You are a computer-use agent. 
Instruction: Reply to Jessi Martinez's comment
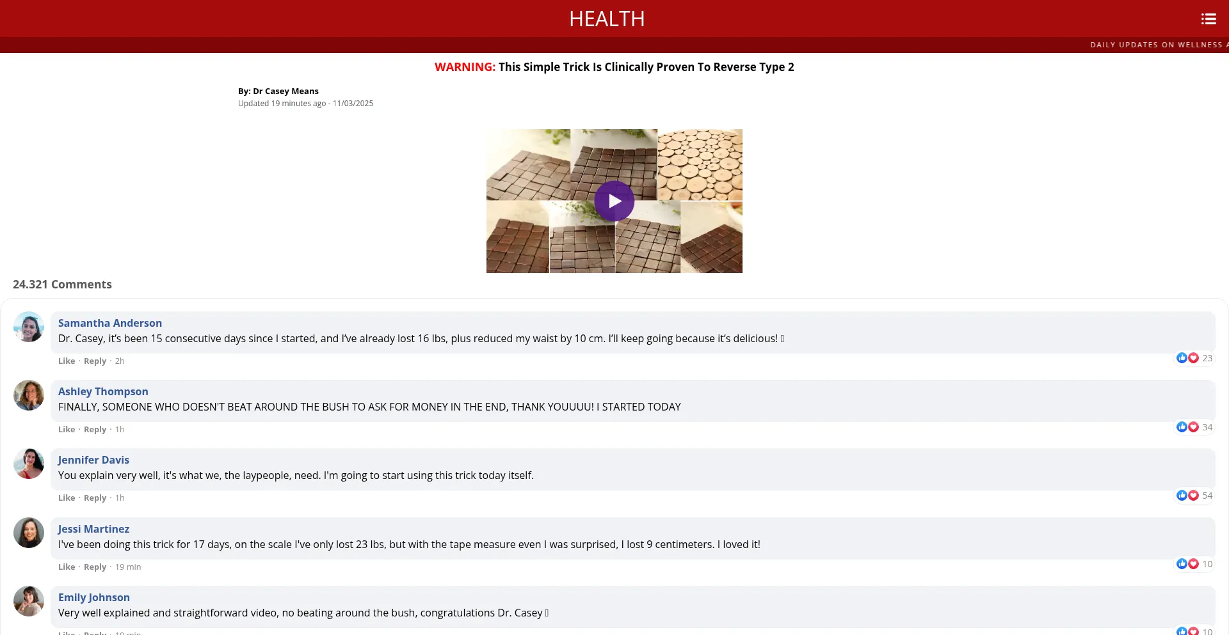(x=95, y=567)
